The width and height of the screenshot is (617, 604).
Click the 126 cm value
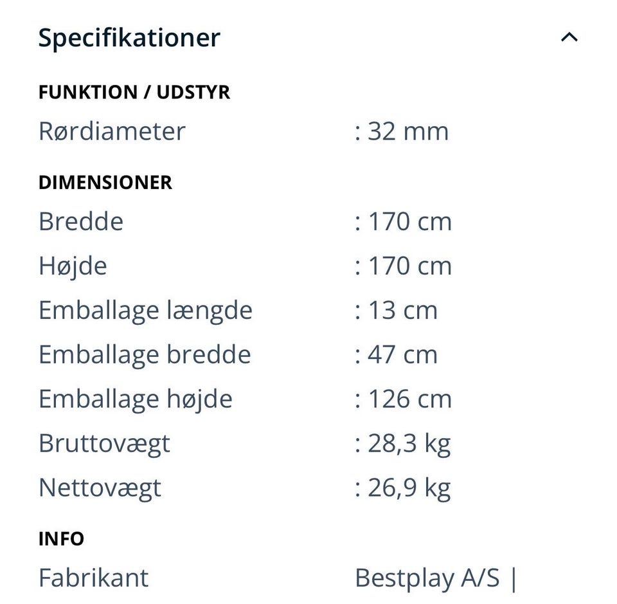pyautogui.click(x=409, y=399)
